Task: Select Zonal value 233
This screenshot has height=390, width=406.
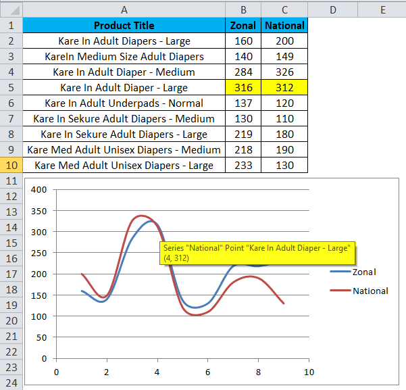Action: pyautogui.click(x=243, y=166)
